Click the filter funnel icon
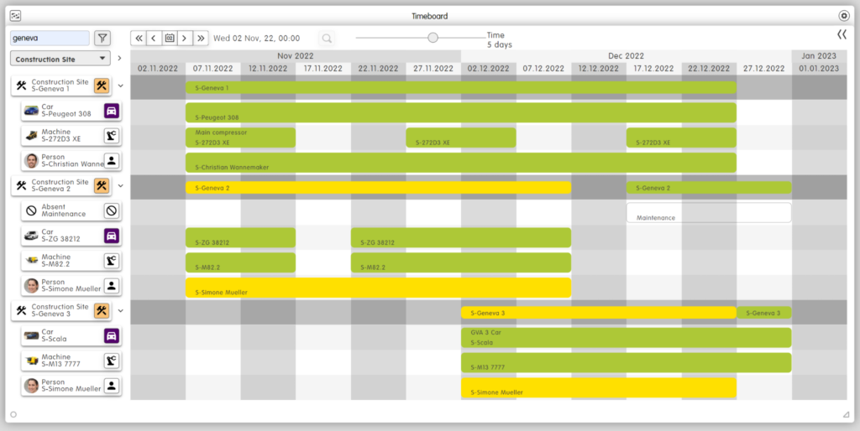The image size is (860, 431). pyautogui.click(x=102, y=38)
